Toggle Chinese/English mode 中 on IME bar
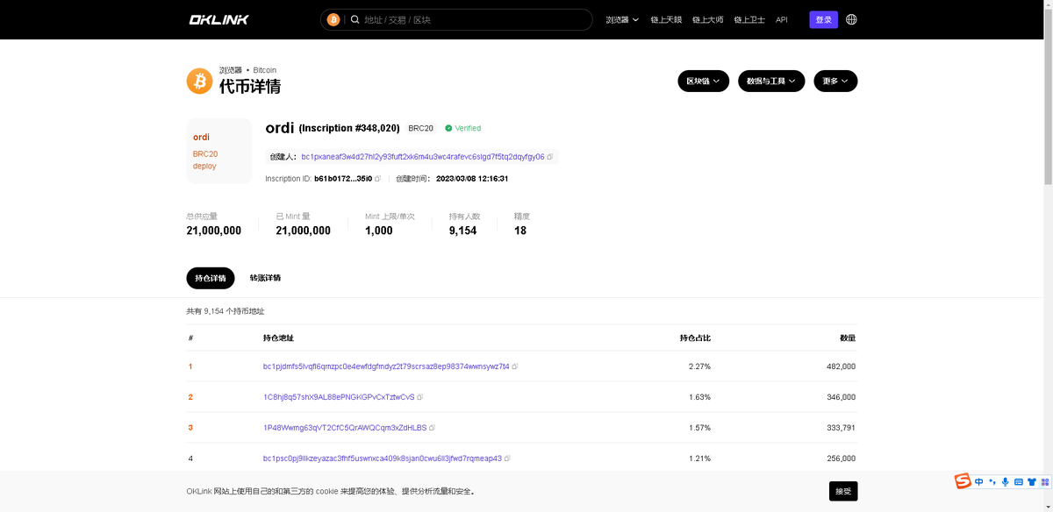The height and width of the screenshot is (512, 1053). click(x=979, y=481)
